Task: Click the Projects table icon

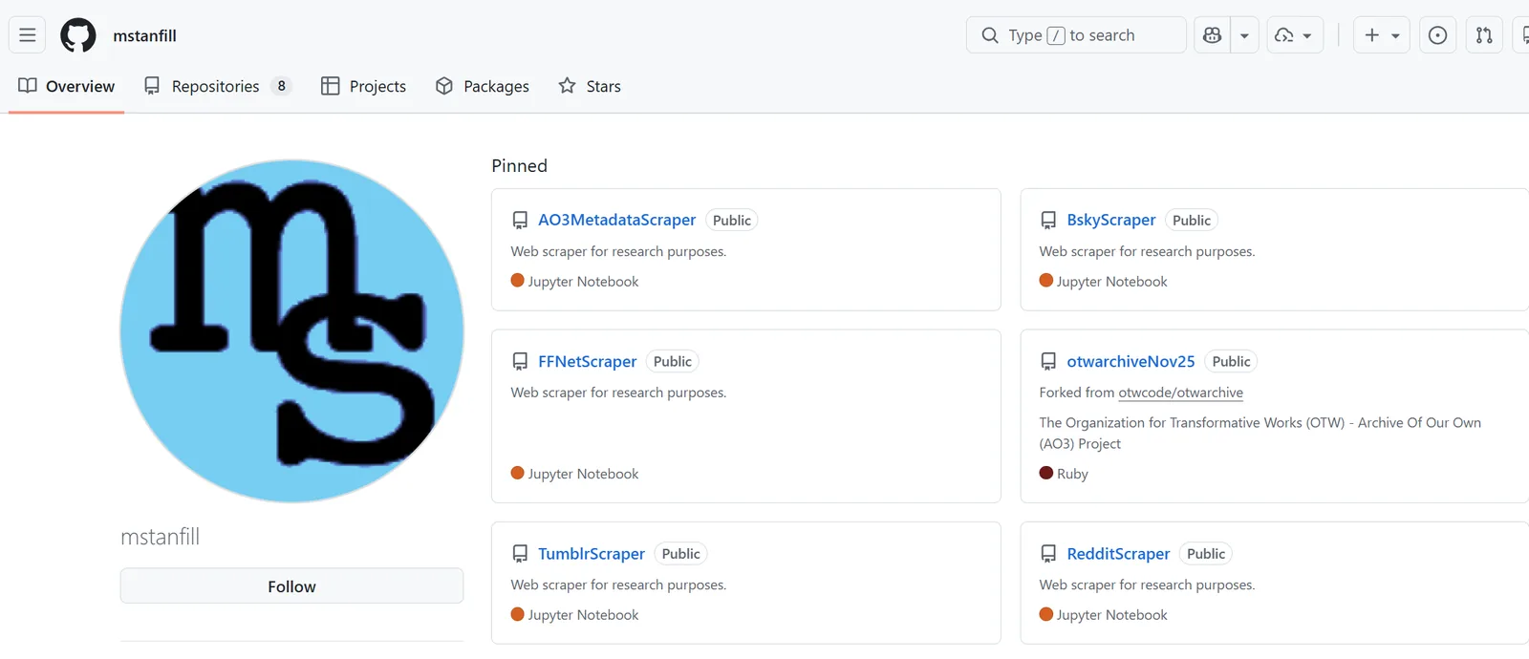Action: pyautogui.click(x=331, y=86)
